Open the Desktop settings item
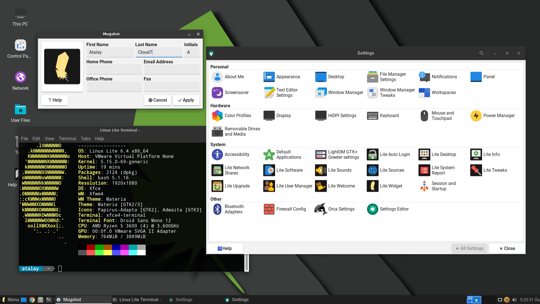 (330, 77)
